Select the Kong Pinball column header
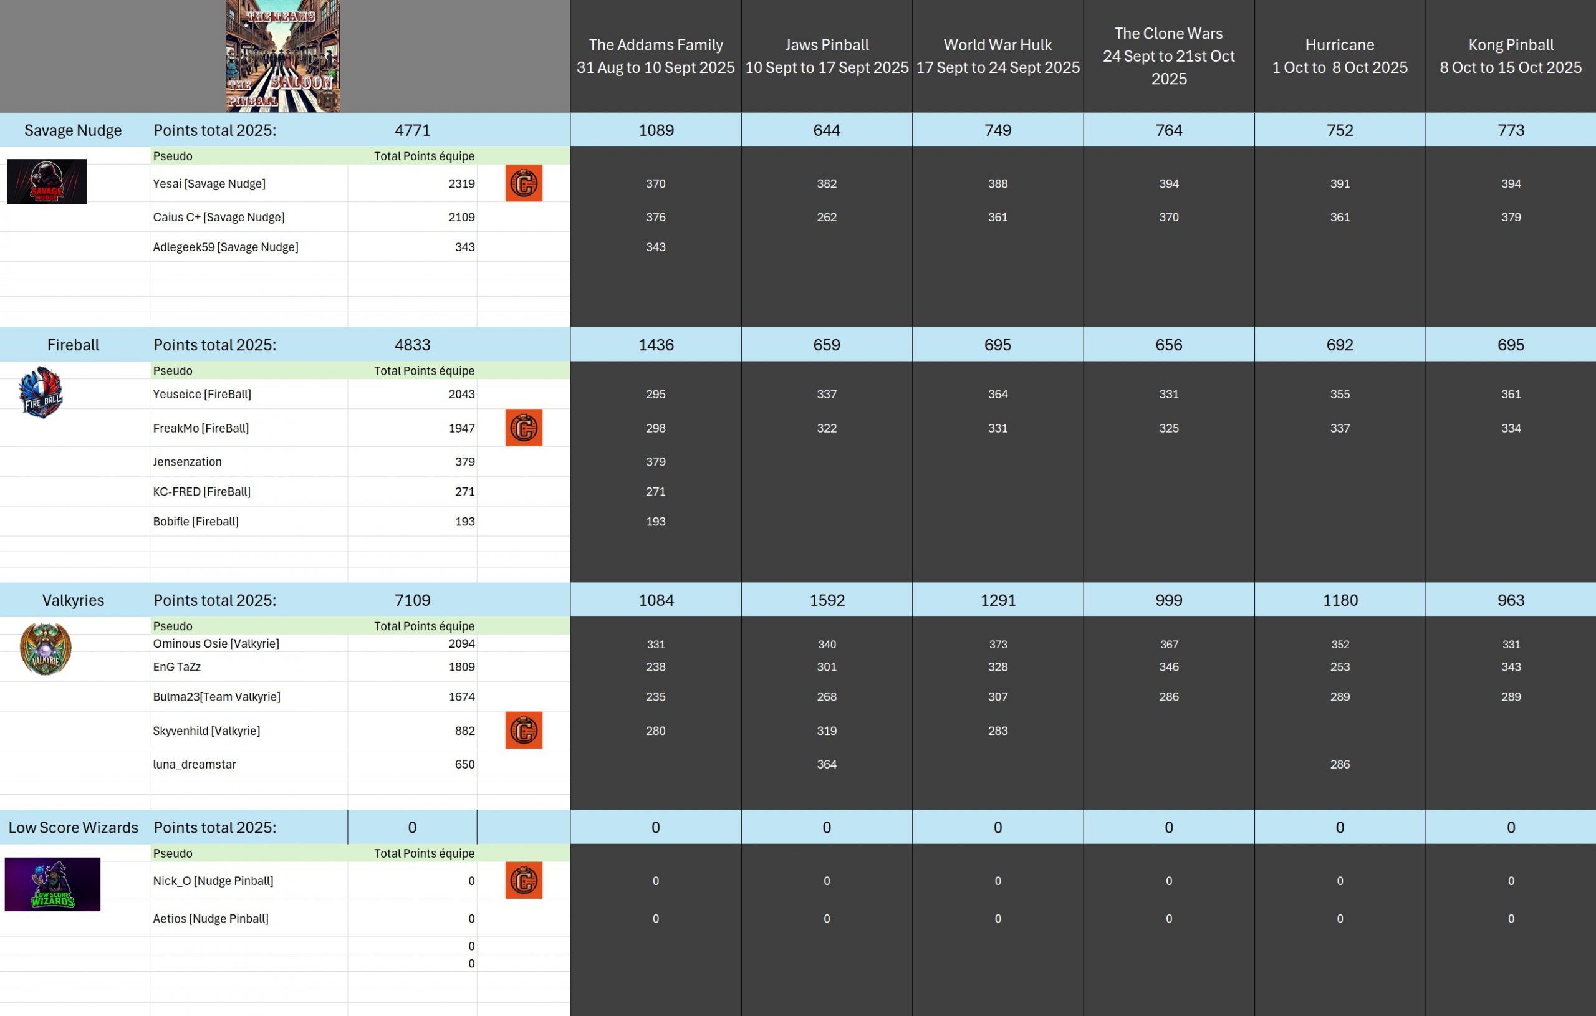The width and height of the screenshot is (1596, 1016). 1511,55
